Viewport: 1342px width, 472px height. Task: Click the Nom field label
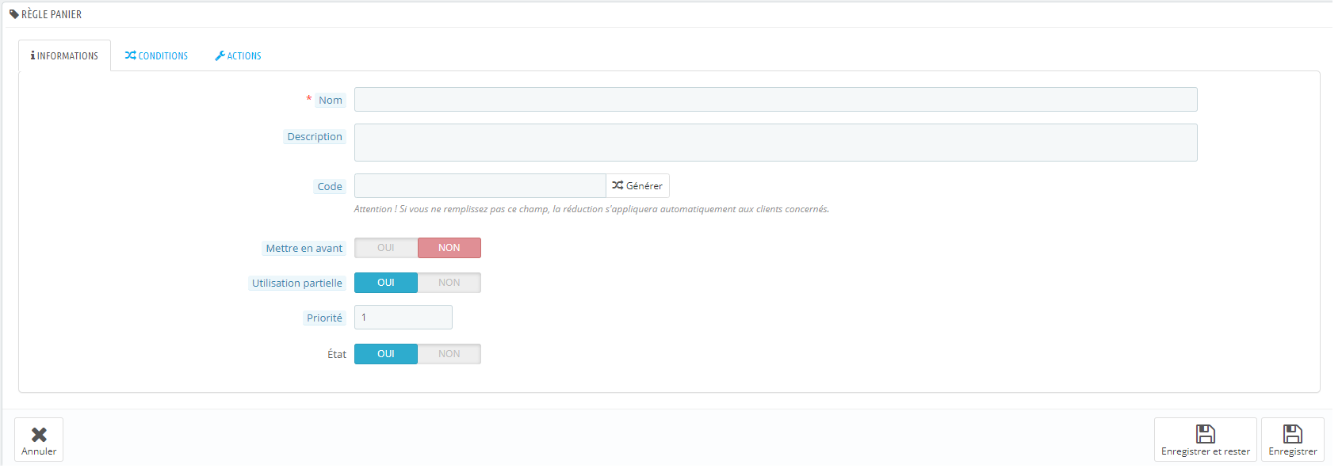point(331,100)
